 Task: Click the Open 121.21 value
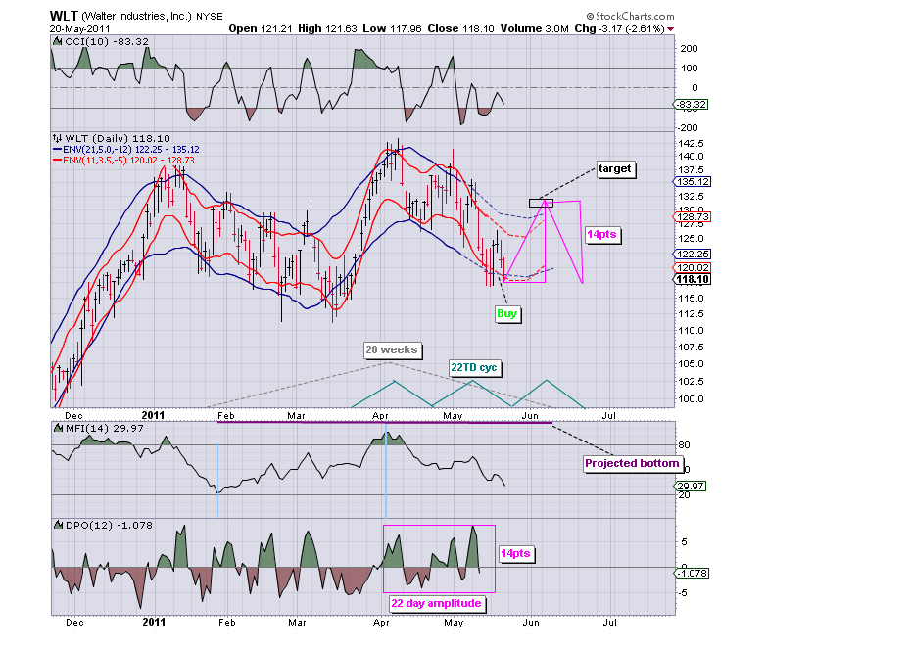260,28
